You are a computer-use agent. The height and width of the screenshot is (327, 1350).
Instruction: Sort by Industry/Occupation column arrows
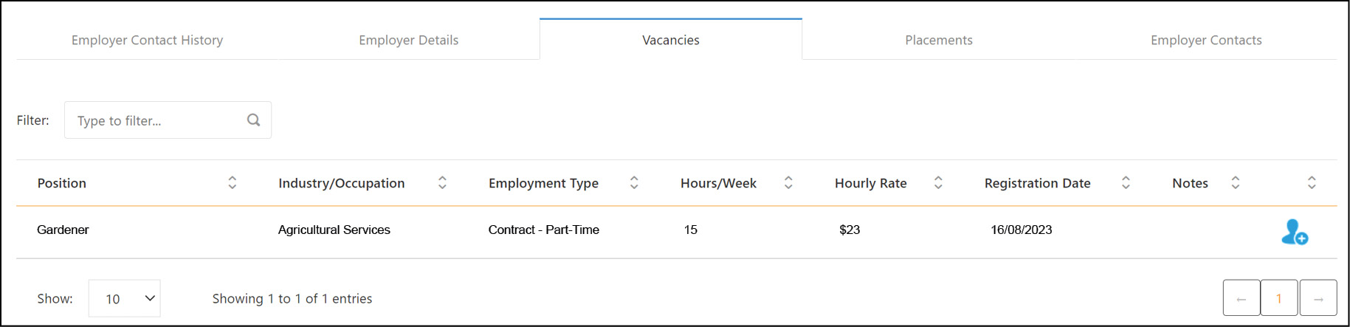point(442,182)
